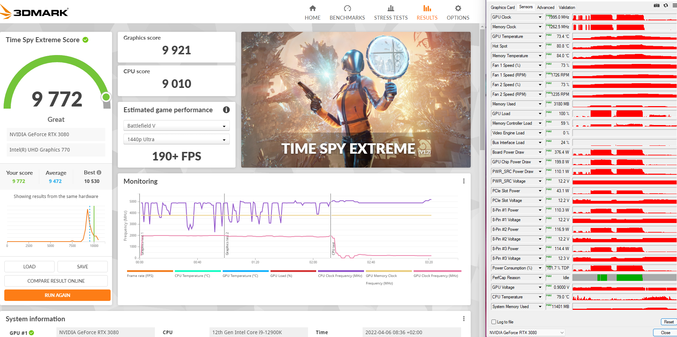Open the OPTIONS section
The height and width of the screenshot is (337, 677).
[x=458, y=13]
